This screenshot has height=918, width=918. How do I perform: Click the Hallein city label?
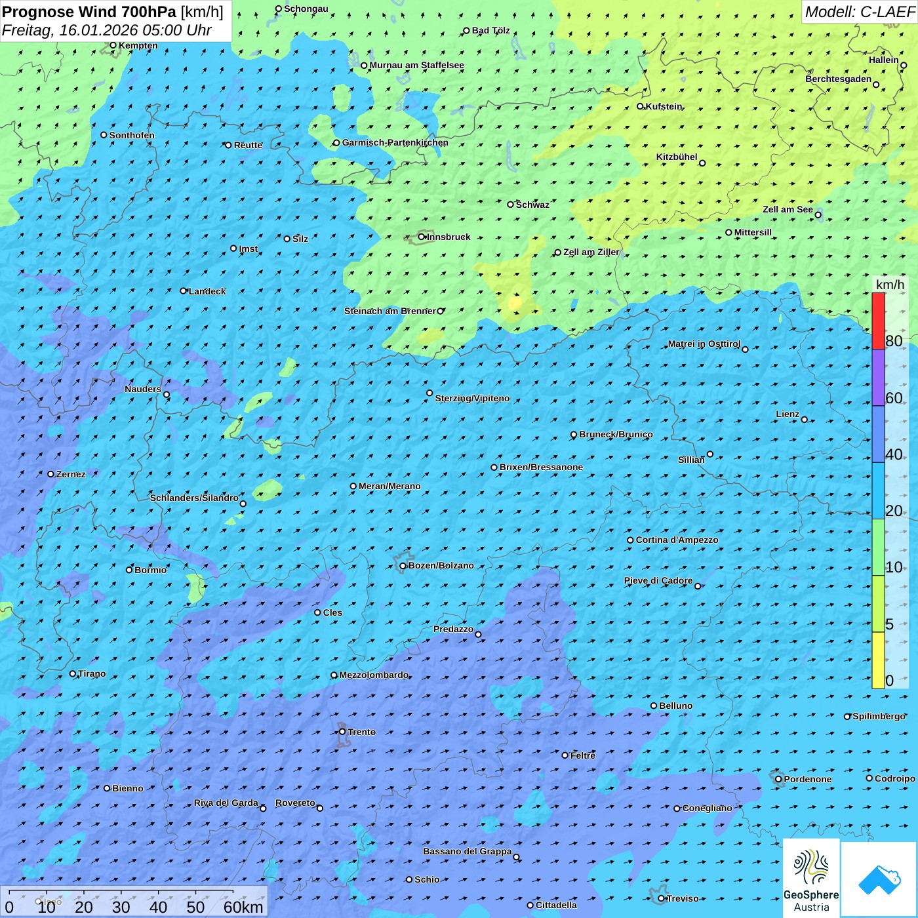pos(884,60)
